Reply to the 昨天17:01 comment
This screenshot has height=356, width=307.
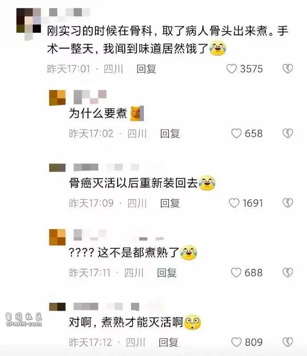click(x=146, y=69)
